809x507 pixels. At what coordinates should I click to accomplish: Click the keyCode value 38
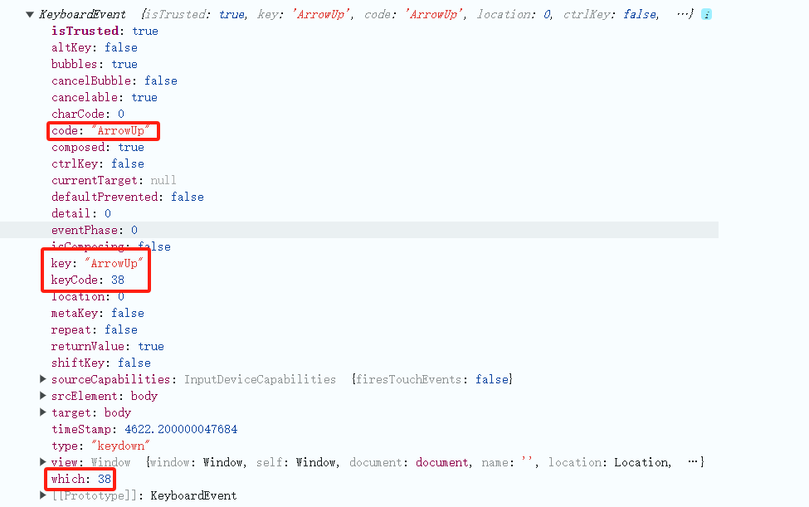tap(117, 280)
